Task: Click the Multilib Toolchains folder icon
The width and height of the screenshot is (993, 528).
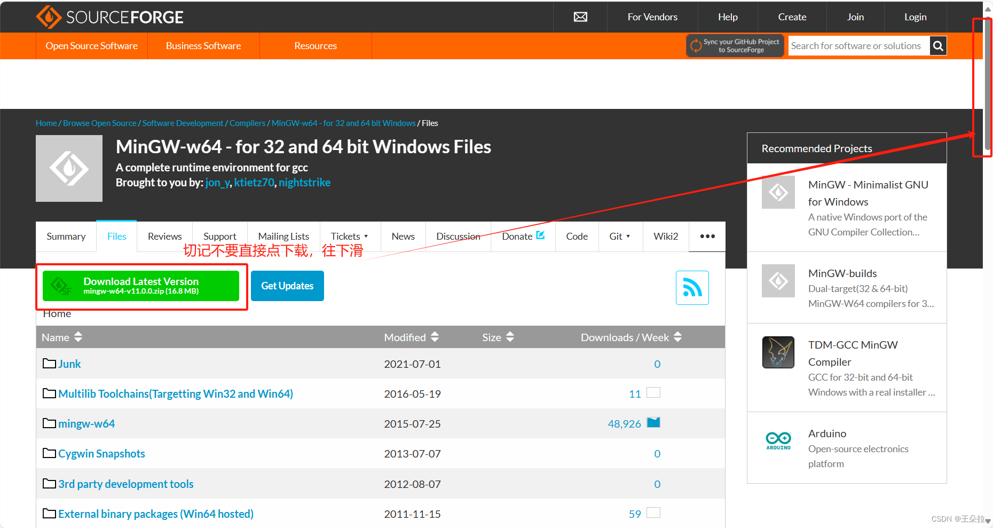Action: [x=50, y=393]
